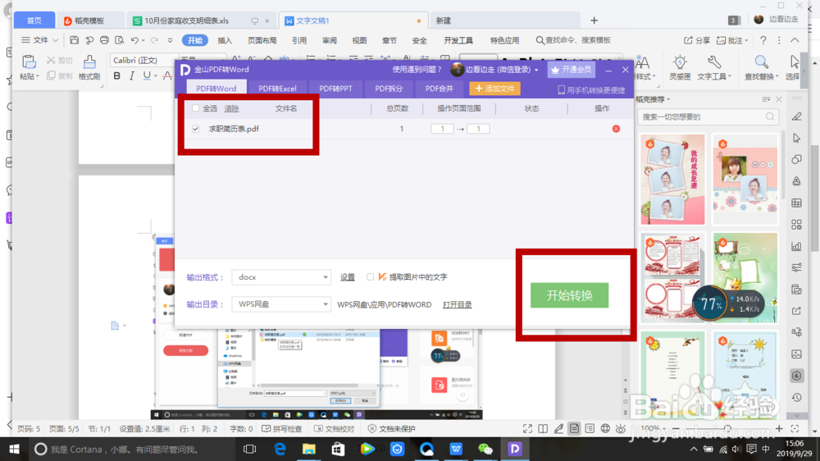820x461 pixels.
Task: Click the 用手机转换更便捷 link
Action: [591, 90]
